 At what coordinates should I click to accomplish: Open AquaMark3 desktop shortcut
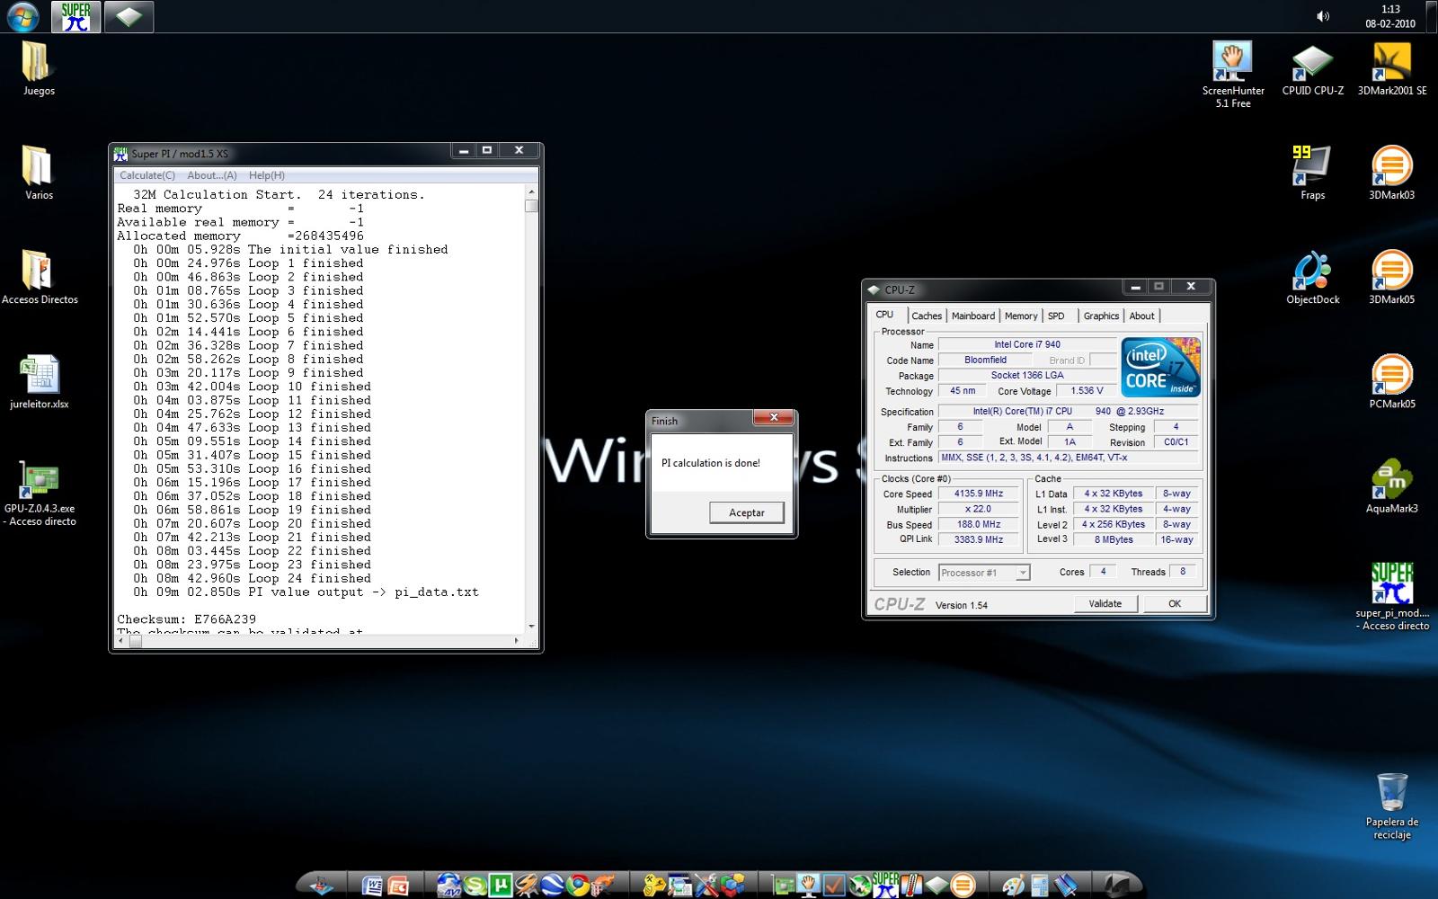coord(1391,486)
